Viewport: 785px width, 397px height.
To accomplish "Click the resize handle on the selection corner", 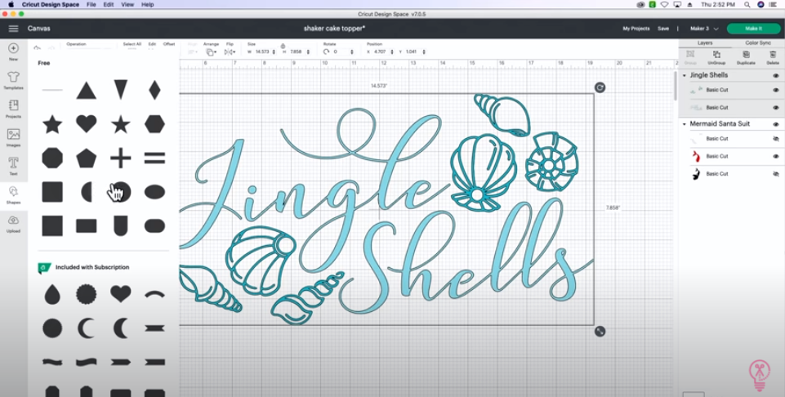I will pos(600,332).
